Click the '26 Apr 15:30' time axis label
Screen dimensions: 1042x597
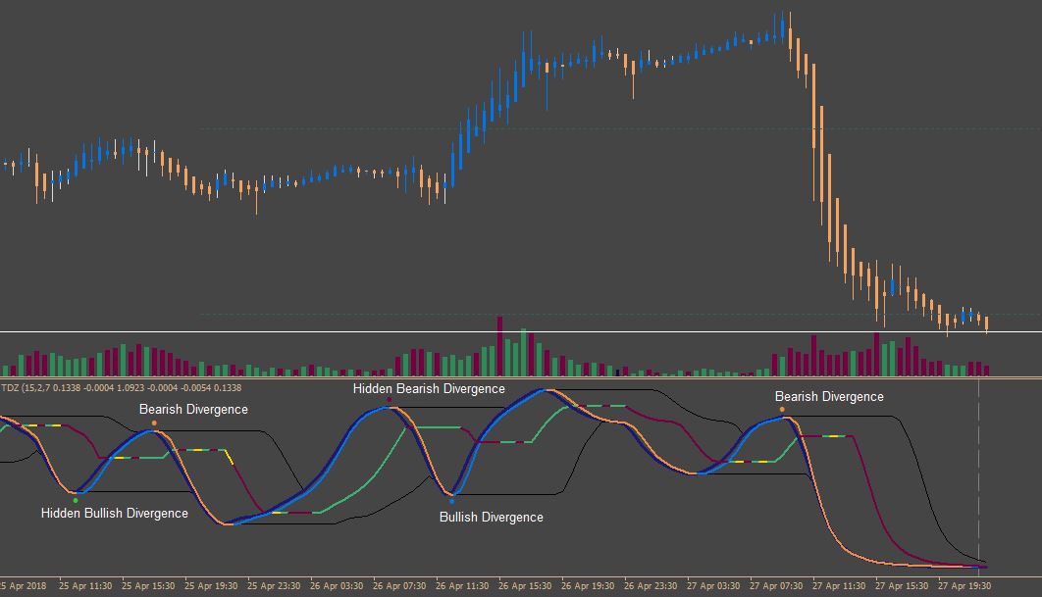click(525, 585)
